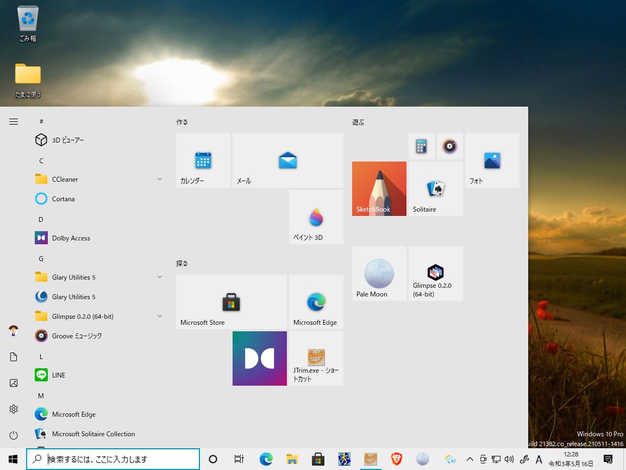Open Task View on taskbar
Image resolution: width=626 pixels, height=470 pixels.
click(x=239, y=459)
